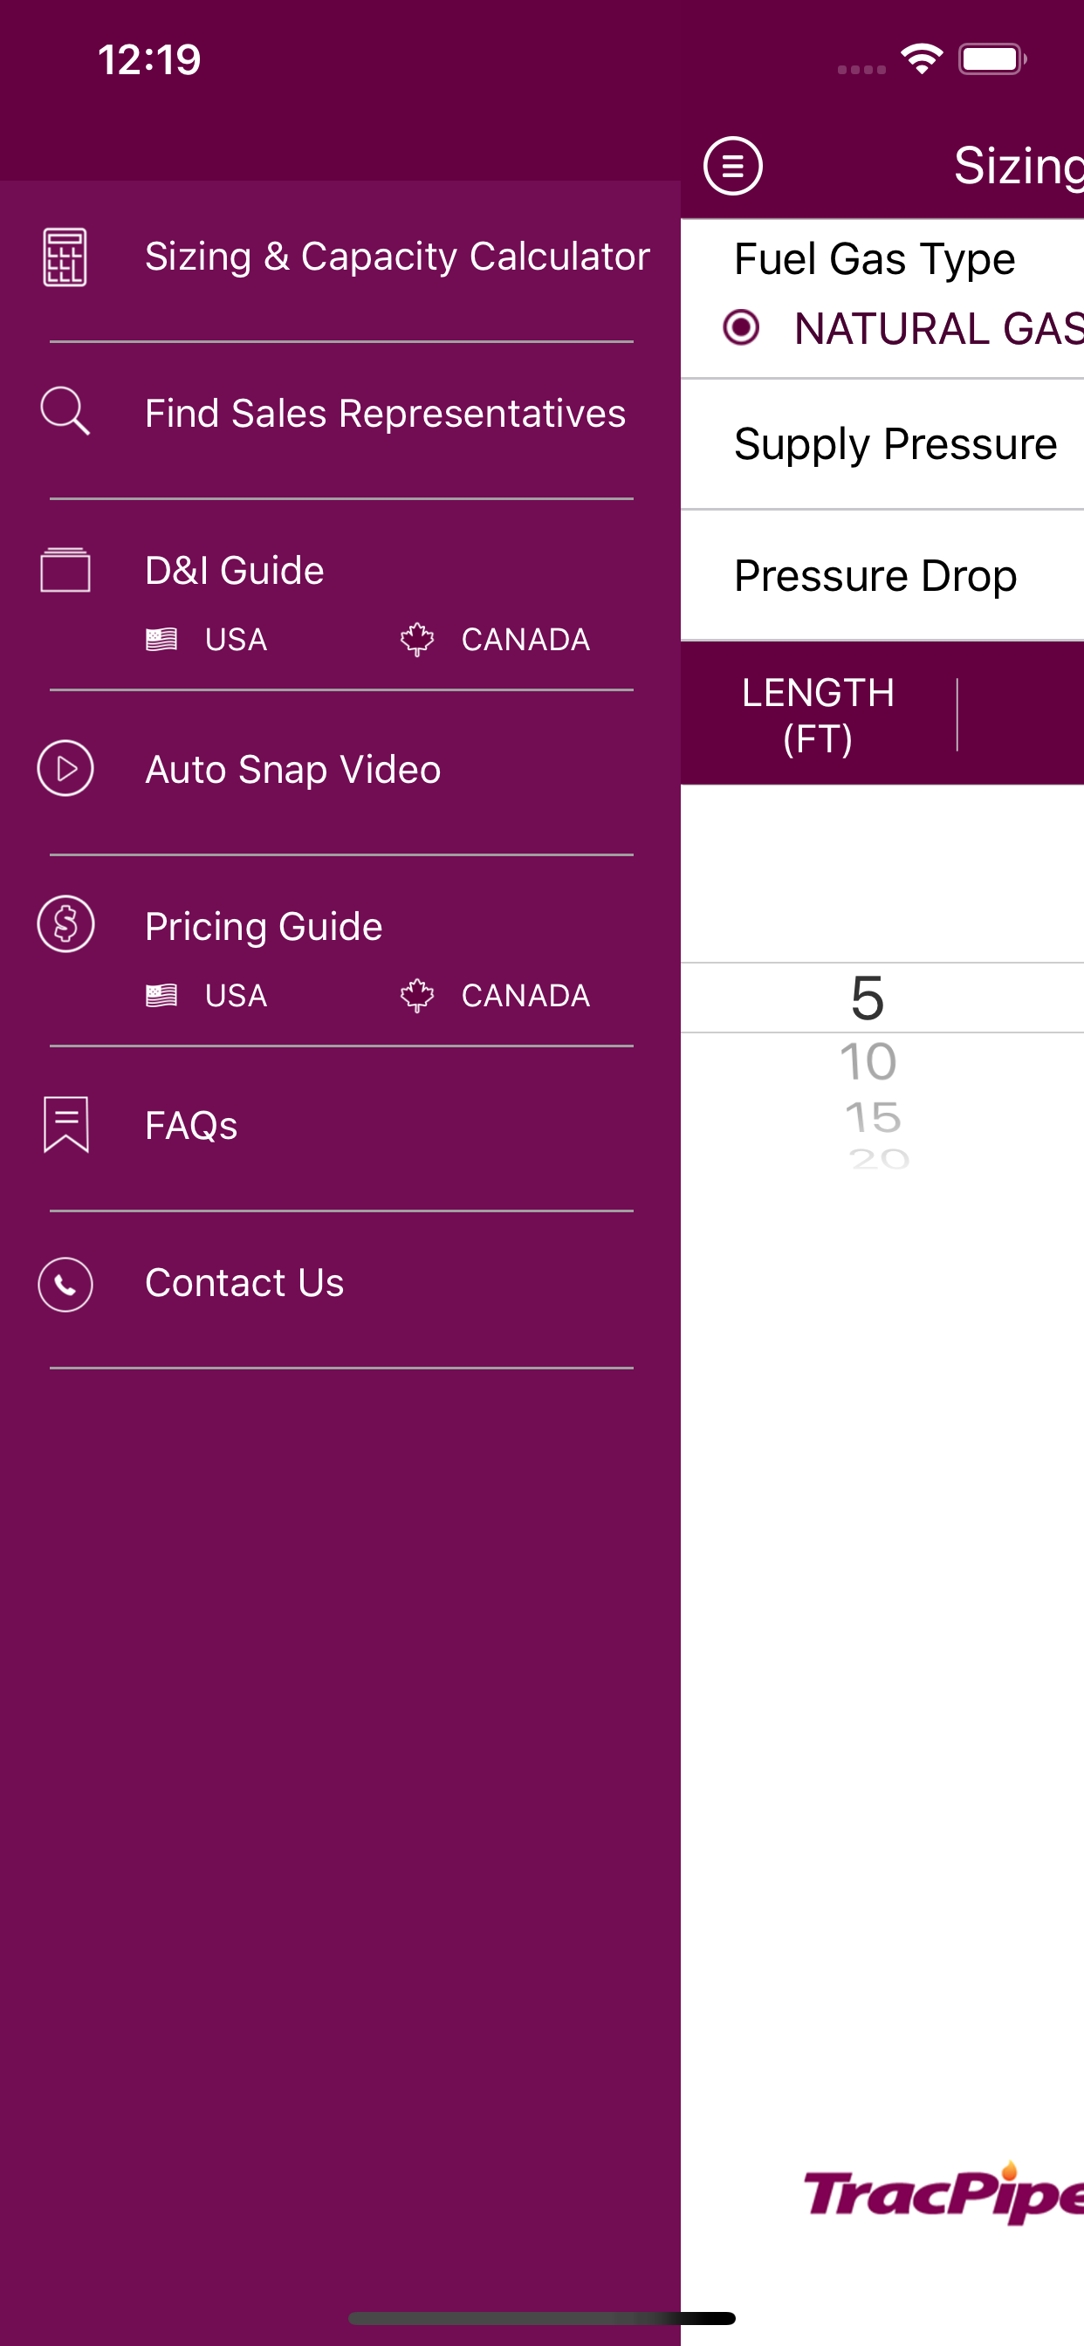Open the Fuel Gas Type section

[875, 257]
